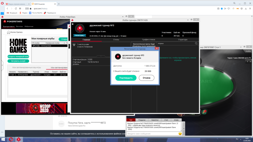Switch to the Структура tab
Screen dimensions: 253x142
tap(182, 40)
